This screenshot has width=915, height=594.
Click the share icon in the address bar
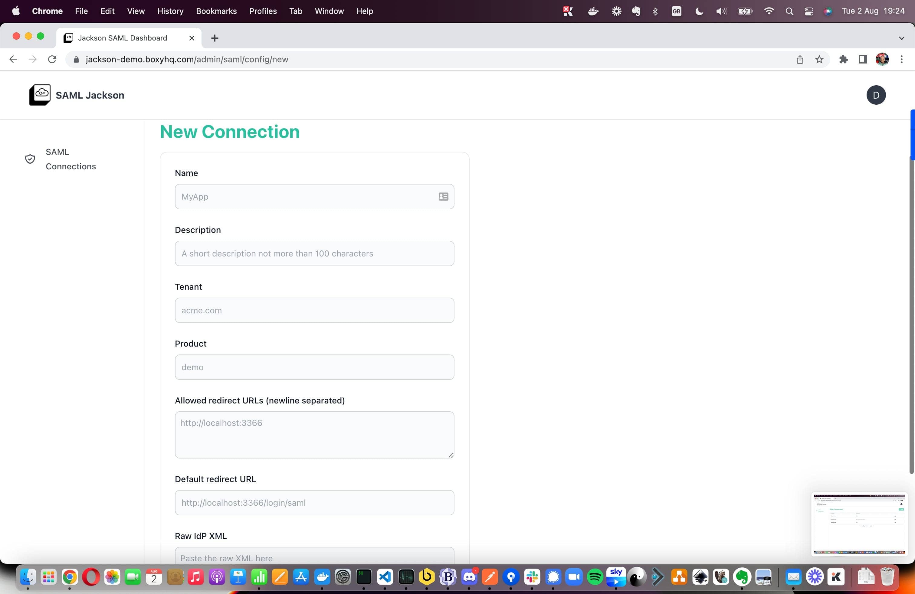(800, 60)
